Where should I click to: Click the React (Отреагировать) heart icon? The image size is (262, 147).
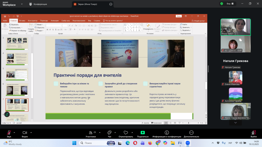pyautogui.click(x=126, y=133)
